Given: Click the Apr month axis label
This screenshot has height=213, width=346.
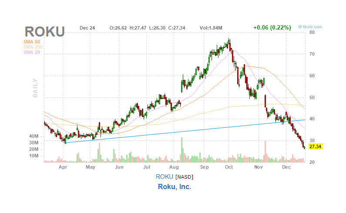Looking at the screenshot, I should click(x=63, y=167).
